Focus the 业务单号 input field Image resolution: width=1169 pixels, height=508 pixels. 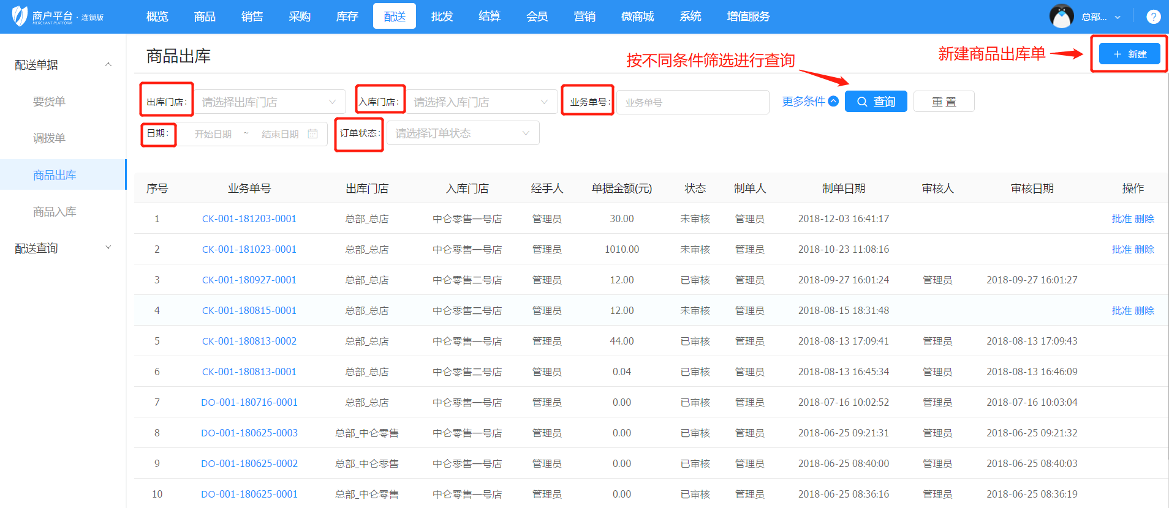pos(692,102)
